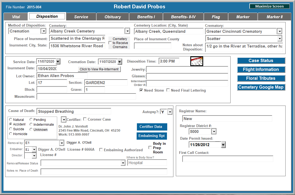Enable the Coroner Case checkbox
This screenshot has width=295, height=195.
pos(85,119)
